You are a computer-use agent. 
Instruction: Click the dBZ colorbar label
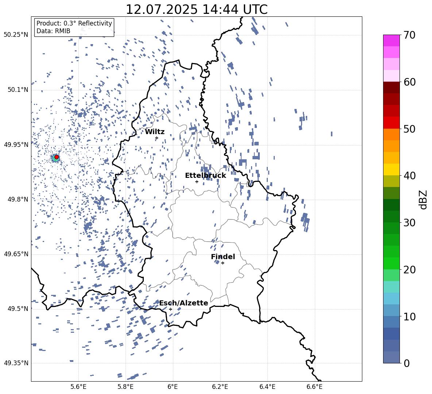click(x=424, y=199)
